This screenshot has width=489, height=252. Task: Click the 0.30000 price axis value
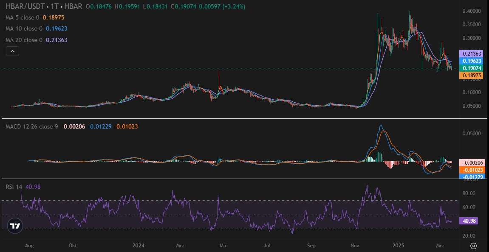472,38
